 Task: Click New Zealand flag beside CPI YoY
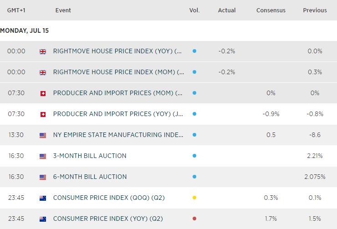pyautogui.click(x=43, y=219)
